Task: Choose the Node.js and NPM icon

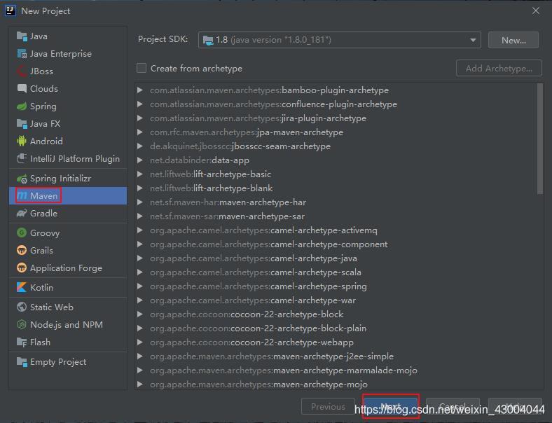Action: tap(22, 324)
